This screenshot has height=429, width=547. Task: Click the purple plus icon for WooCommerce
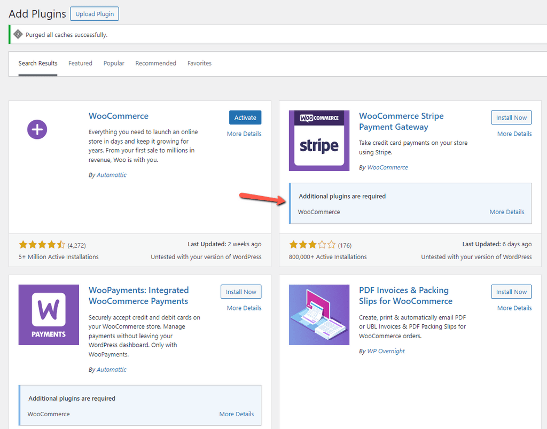[37, 129]
